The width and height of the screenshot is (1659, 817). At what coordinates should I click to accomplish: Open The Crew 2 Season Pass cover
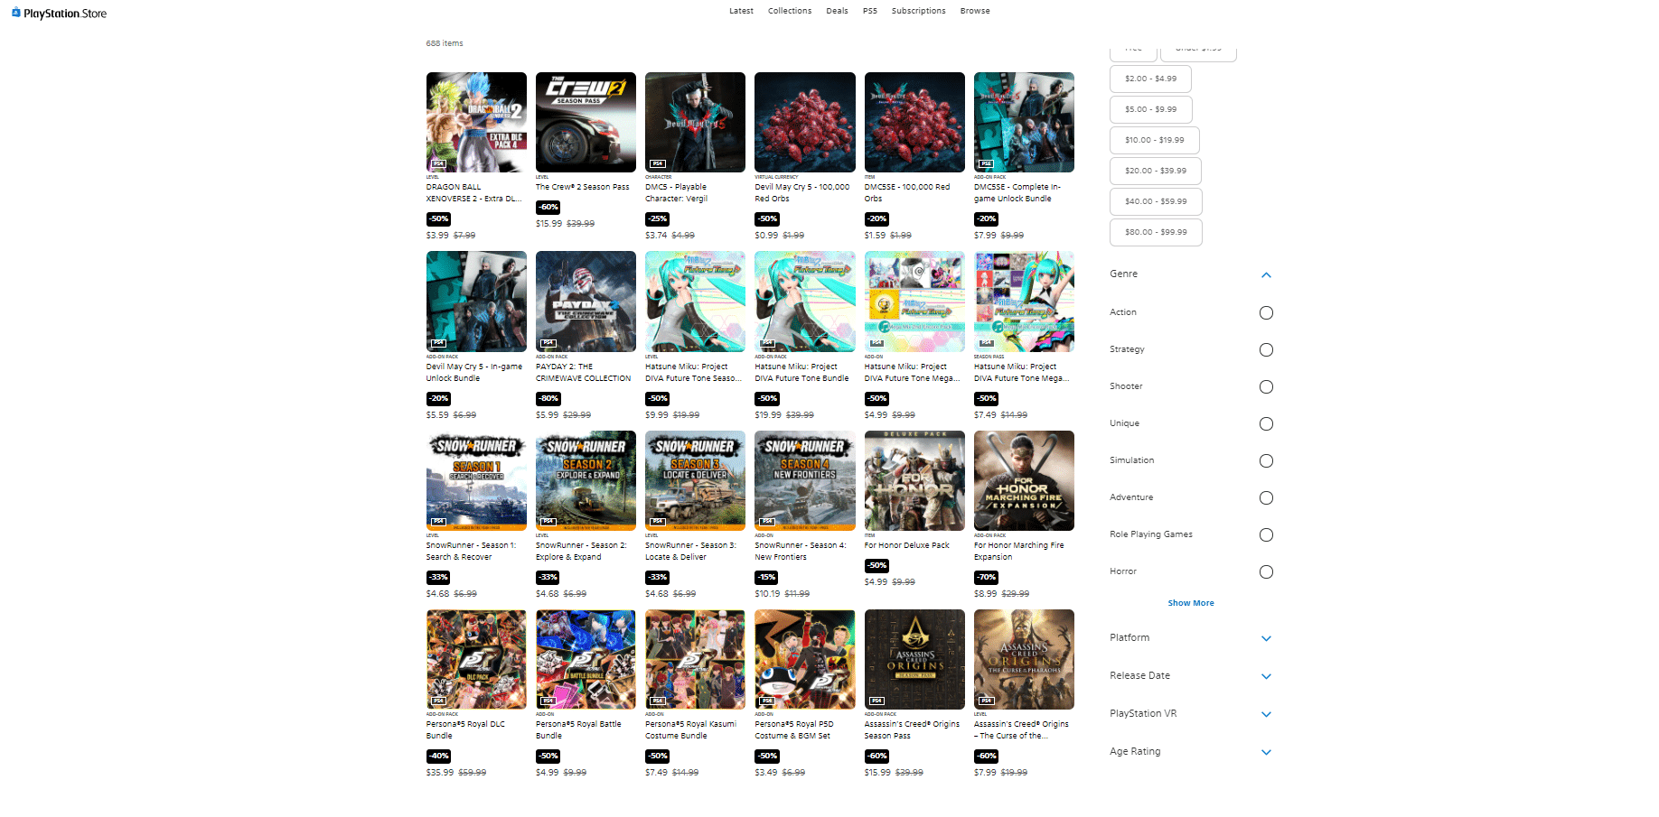click(x=586, y=122)
